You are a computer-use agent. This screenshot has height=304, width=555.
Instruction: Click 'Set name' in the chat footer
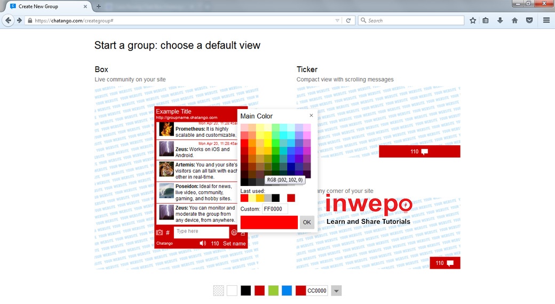click(x=234, y=244)
